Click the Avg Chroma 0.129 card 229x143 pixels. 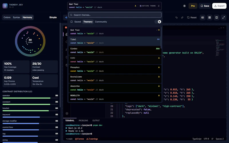[x=16, y=81]
